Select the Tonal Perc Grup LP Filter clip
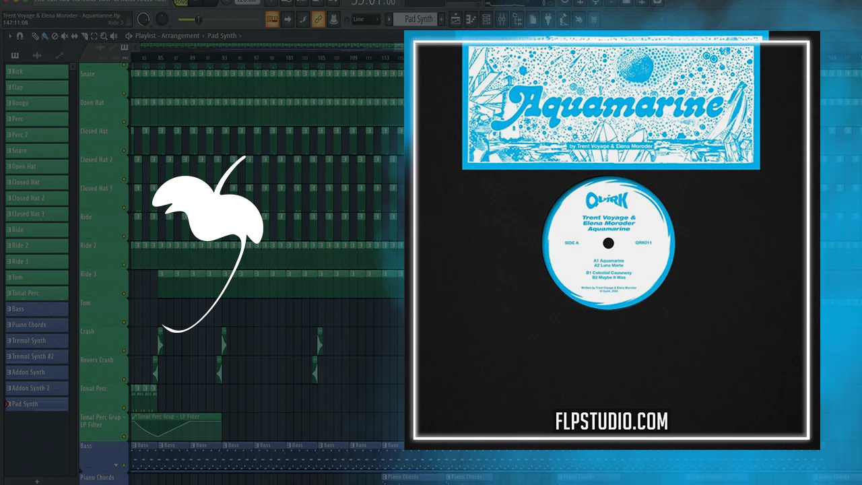This screenshot has width=862, height=485. click(176, 427)
